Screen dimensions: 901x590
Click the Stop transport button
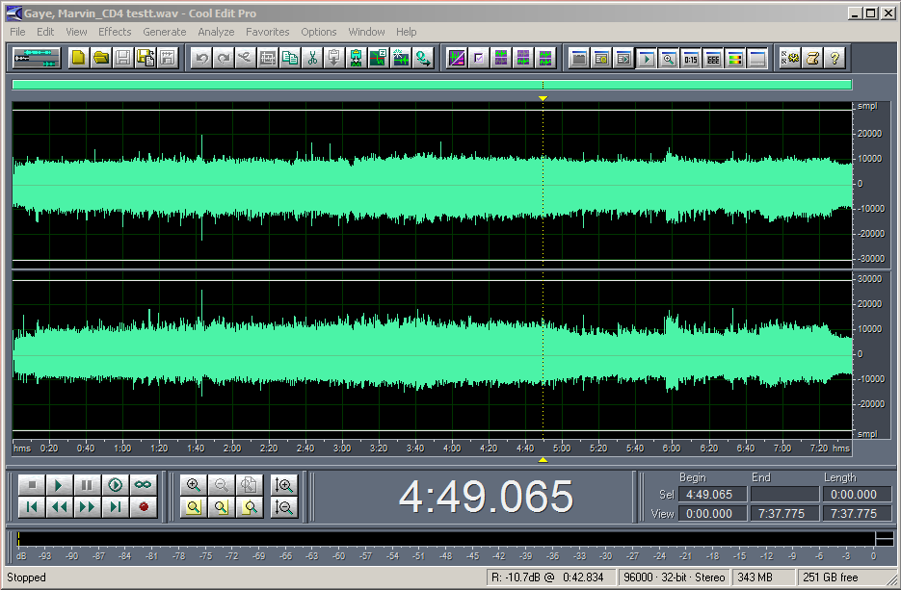click(32, 485)
